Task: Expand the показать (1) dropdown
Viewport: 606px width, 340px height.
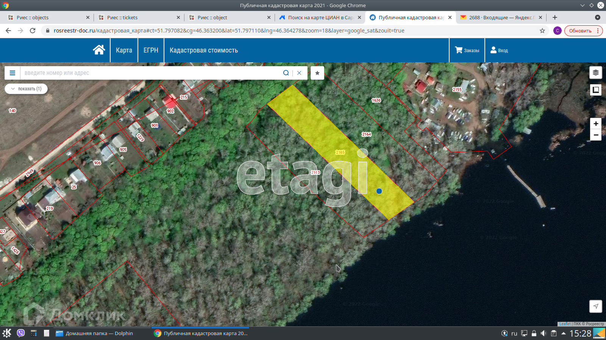Action: click(26, 89)
